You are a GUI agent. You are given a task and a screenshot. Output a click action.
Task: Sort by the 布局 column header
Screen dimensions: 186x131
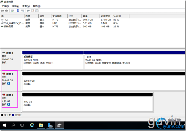[31, 16]
